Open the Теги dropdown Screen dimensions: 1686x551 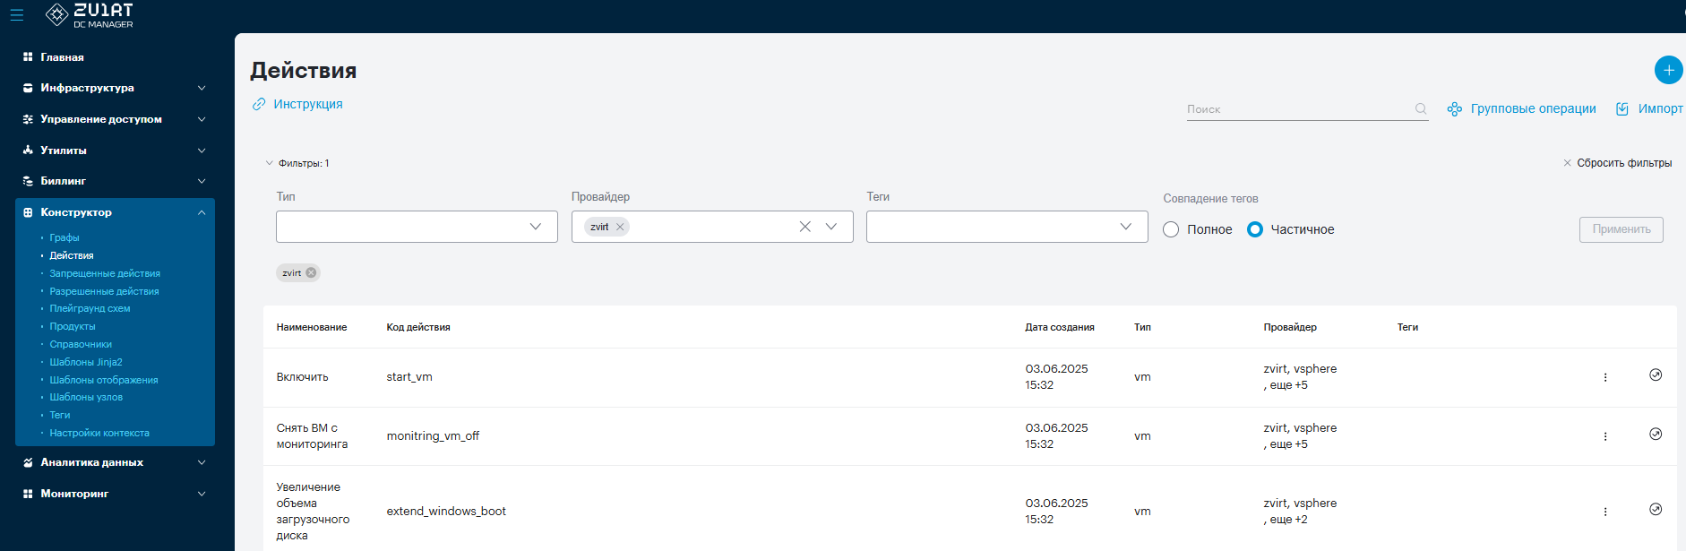pos(1007,227)
